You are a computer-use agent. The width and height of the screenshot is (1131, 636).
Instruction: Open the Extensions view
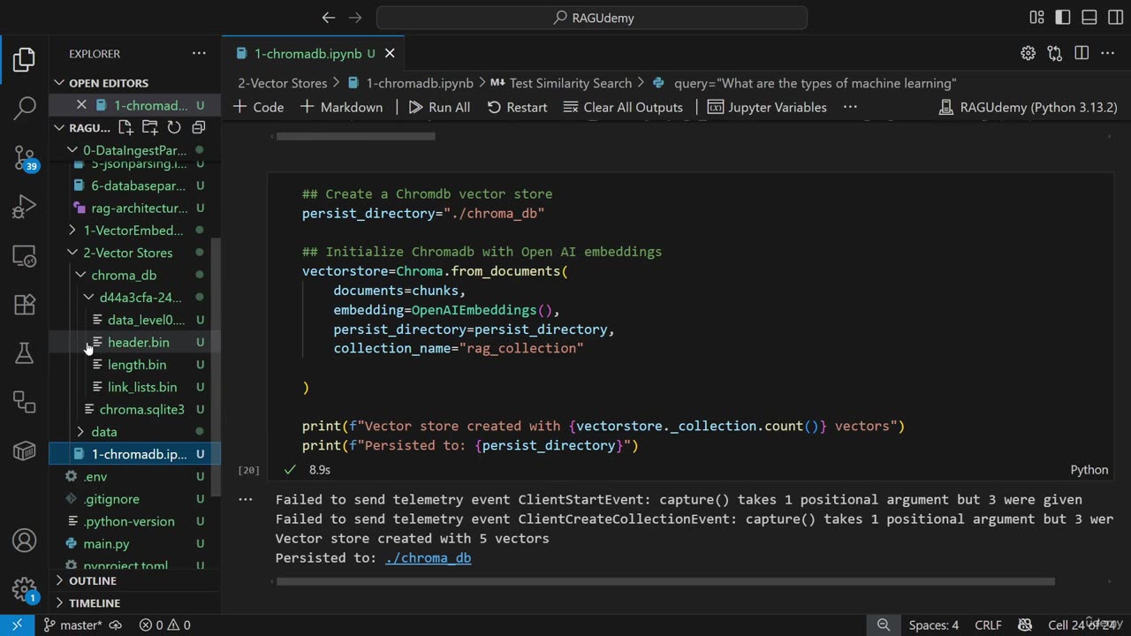coord(24,305)
